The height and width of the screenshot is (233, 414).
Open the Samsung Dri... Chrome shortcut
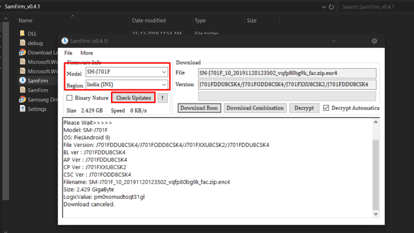click(39, 99)
